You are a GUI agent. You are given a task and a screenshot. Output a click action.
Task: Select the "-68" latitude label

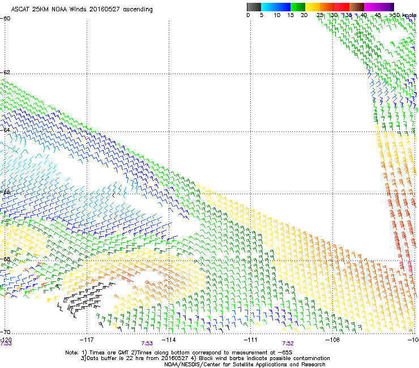5,259
